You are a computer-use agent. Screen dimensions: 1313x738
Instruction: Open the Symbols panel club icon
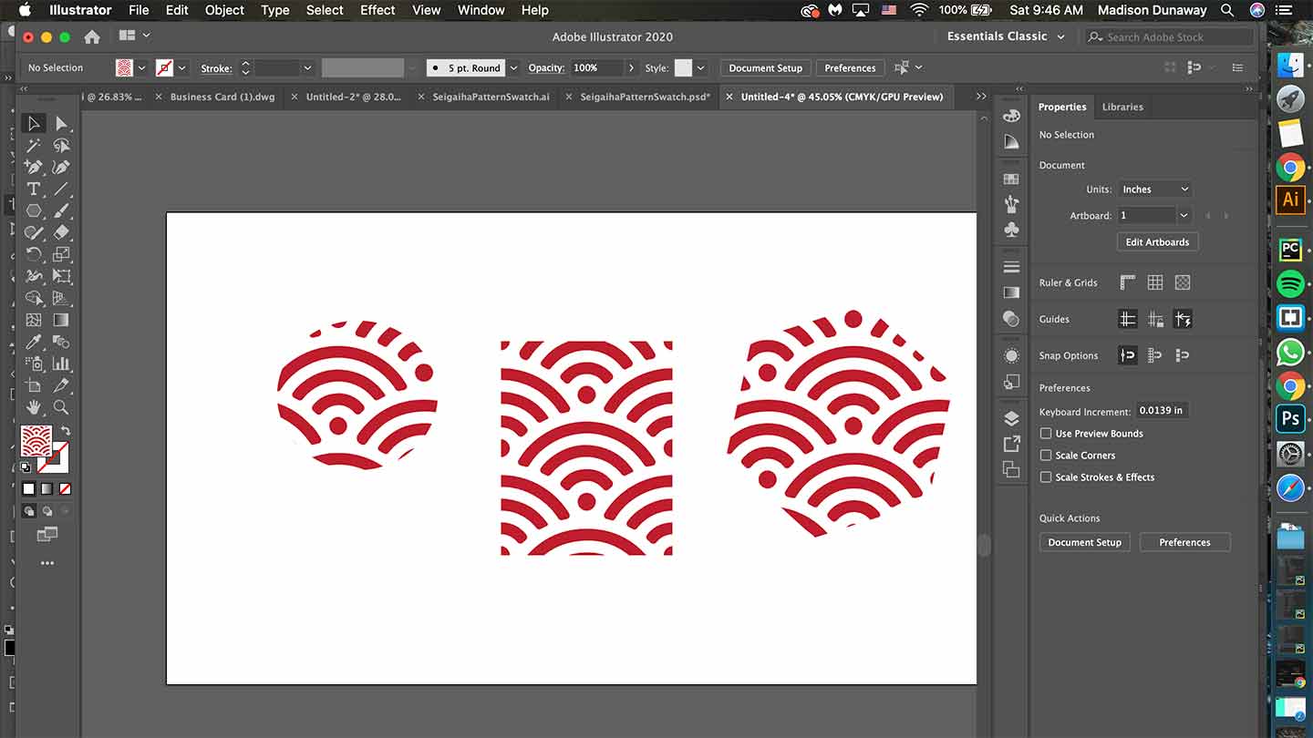tap(1011, 231)
